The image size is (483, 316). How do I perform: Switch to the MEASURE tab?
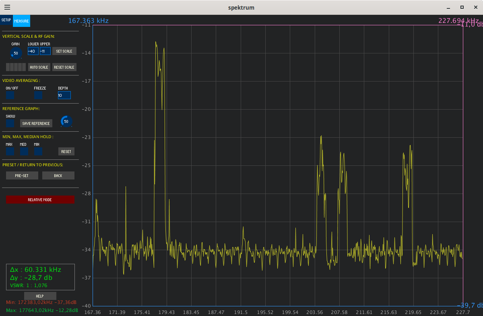click(21, 21)
